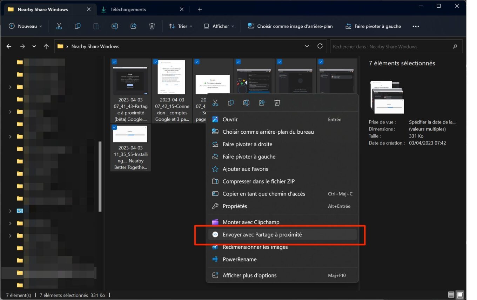Click the Delete icon in the context menu
Image resolution: width=477 pixels, height=300 pixels.
pos(277,103)
